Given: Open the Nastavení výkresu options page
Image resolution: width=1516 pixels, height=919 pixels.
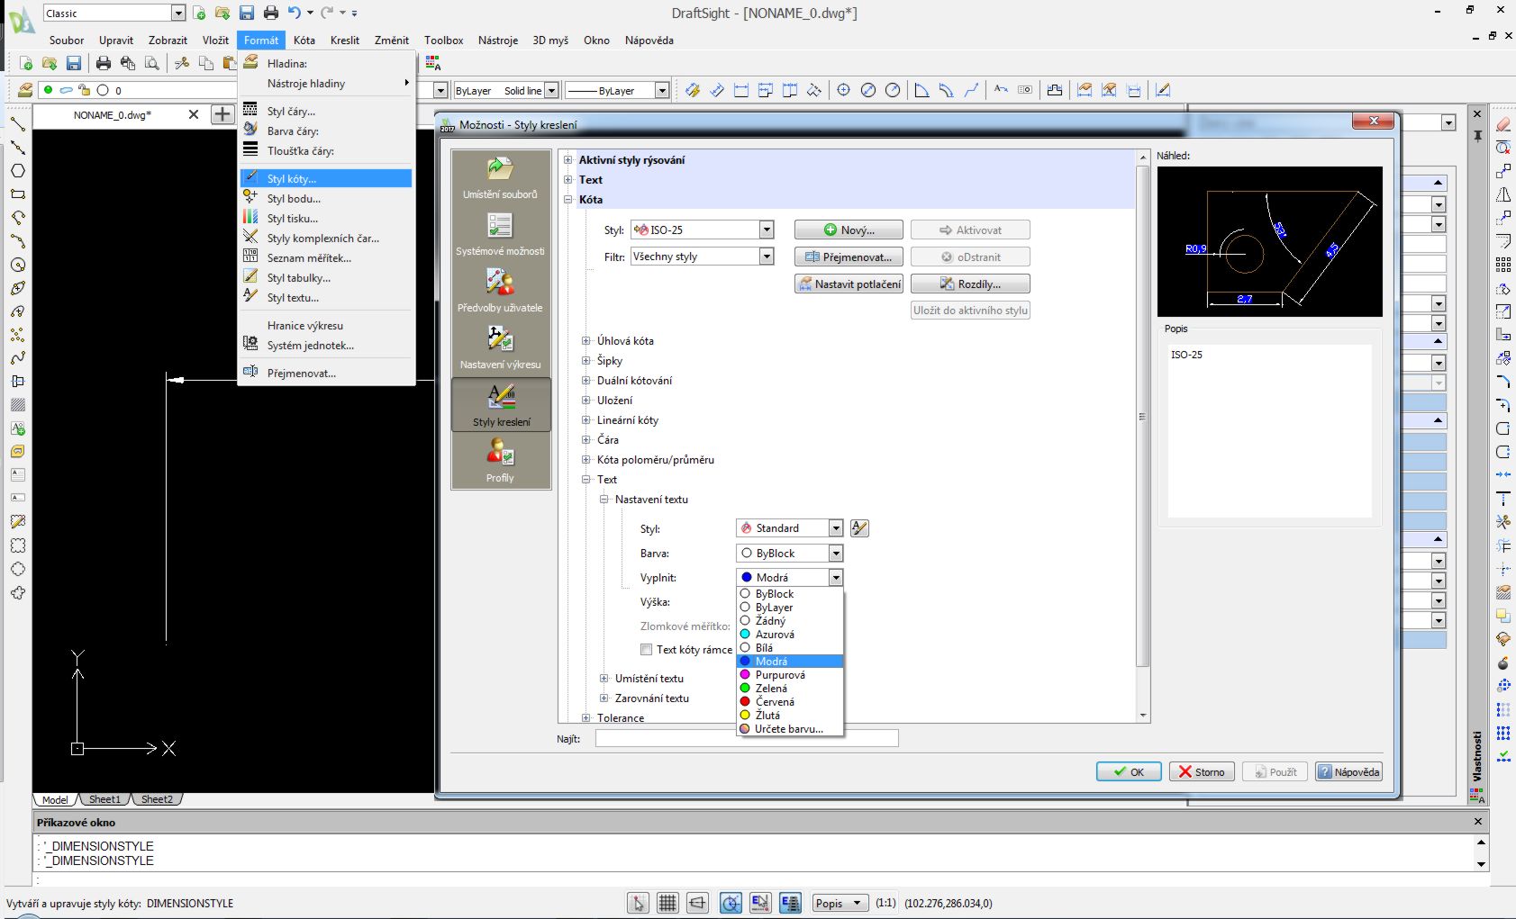Looking at the screenshot, I should pos(501,347).
